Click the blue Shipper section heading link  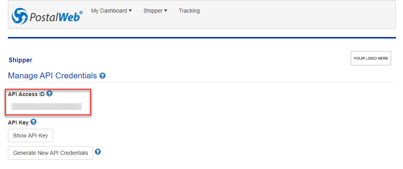(x=20, y=60)
